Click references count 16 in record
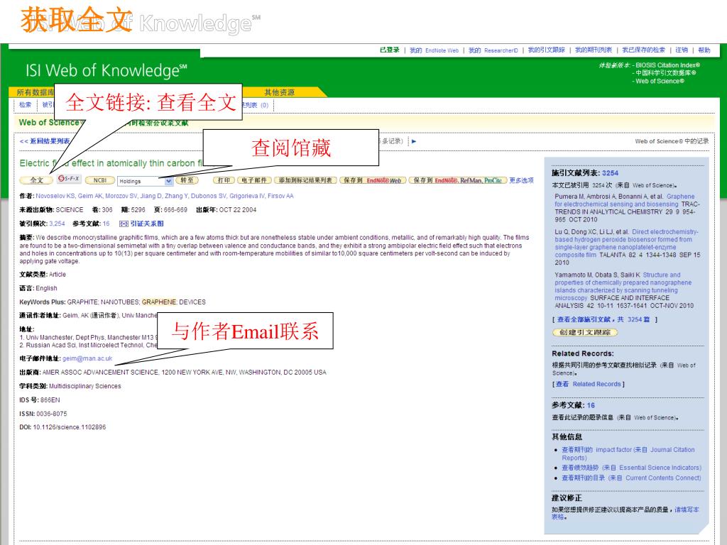Viewport: 727px width, 545px height. (106, 224)
